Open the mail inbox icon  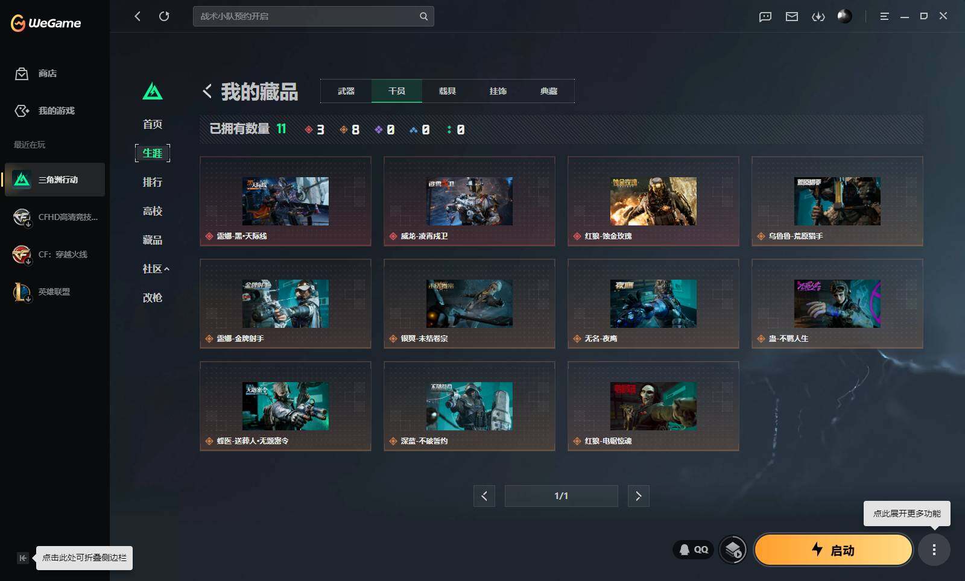[792, 16]
